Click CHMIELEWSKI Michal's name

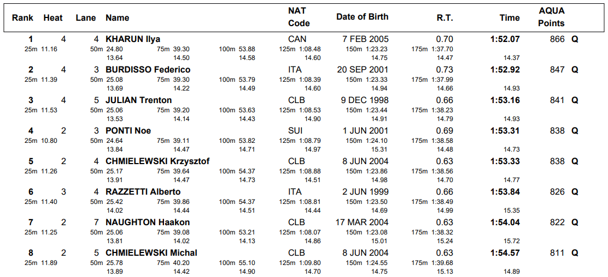coord(151,253)
